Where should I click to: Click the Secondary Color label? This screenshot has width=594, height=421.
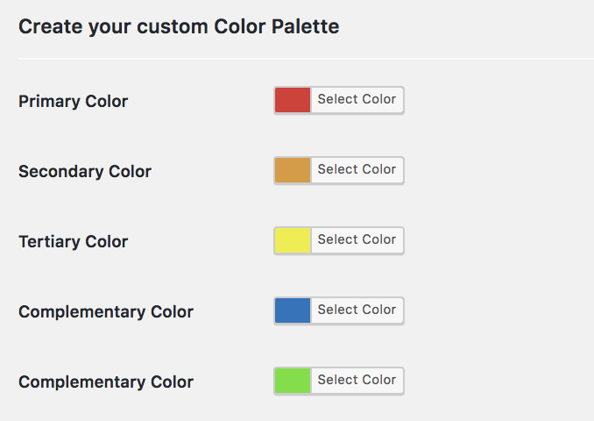tap(85, 172)
